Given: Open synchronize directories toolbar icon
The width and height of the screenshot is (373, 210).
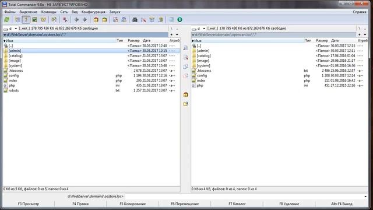Looking at the screenshot, I should [x=152, y=20].
